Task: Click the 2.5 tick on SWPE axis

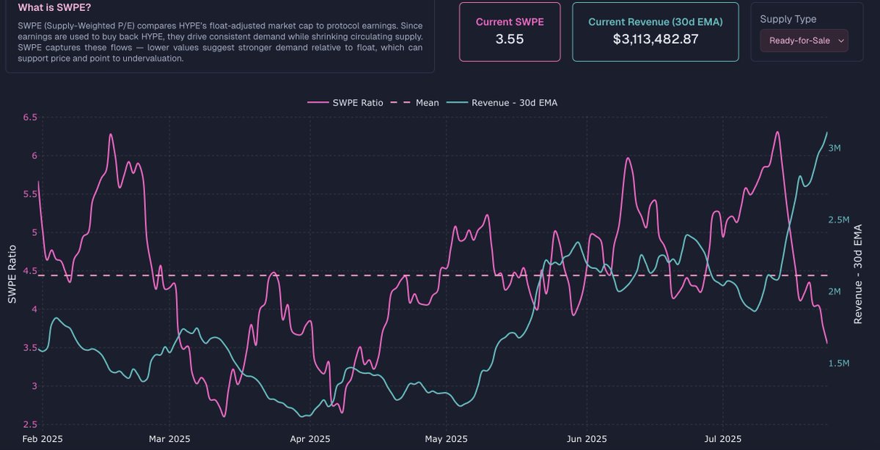Action: (x=29, y=424)
